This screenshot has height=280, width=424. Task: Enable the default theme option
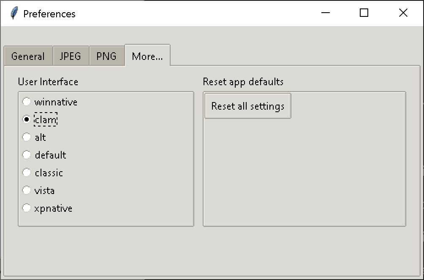coord(27,155)
